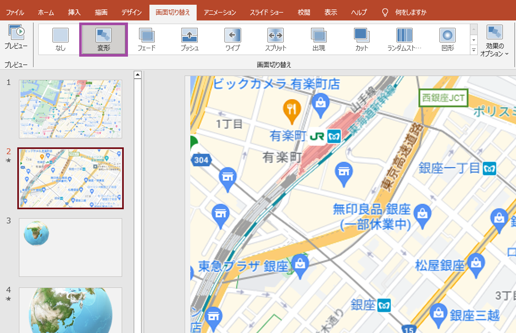Click the 有楽町 JR logo on map
The image size is (516, 333).
(x=317, y=136)
